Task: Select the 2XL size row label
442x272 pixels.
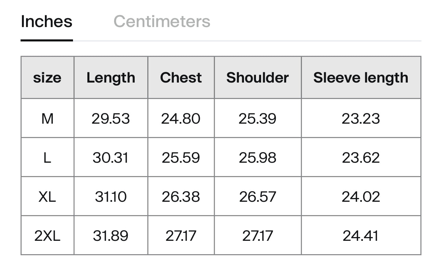Action: (x=47, y=236)
